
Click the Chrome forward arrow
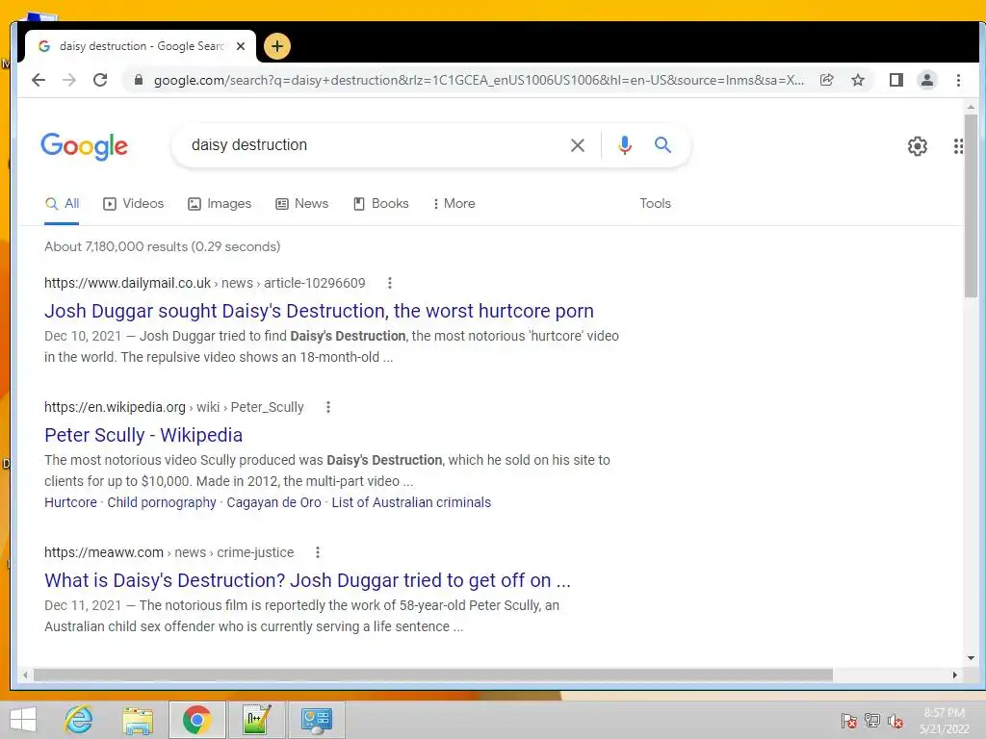pos(69,80)
